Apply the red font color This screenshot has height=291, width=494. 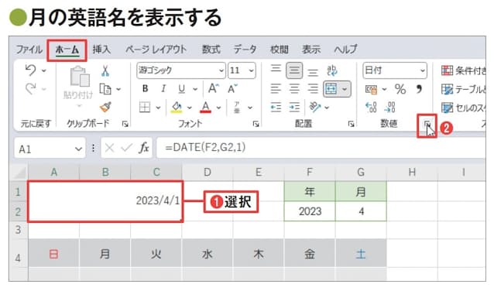pyautogui.click(x=205, y=107)
